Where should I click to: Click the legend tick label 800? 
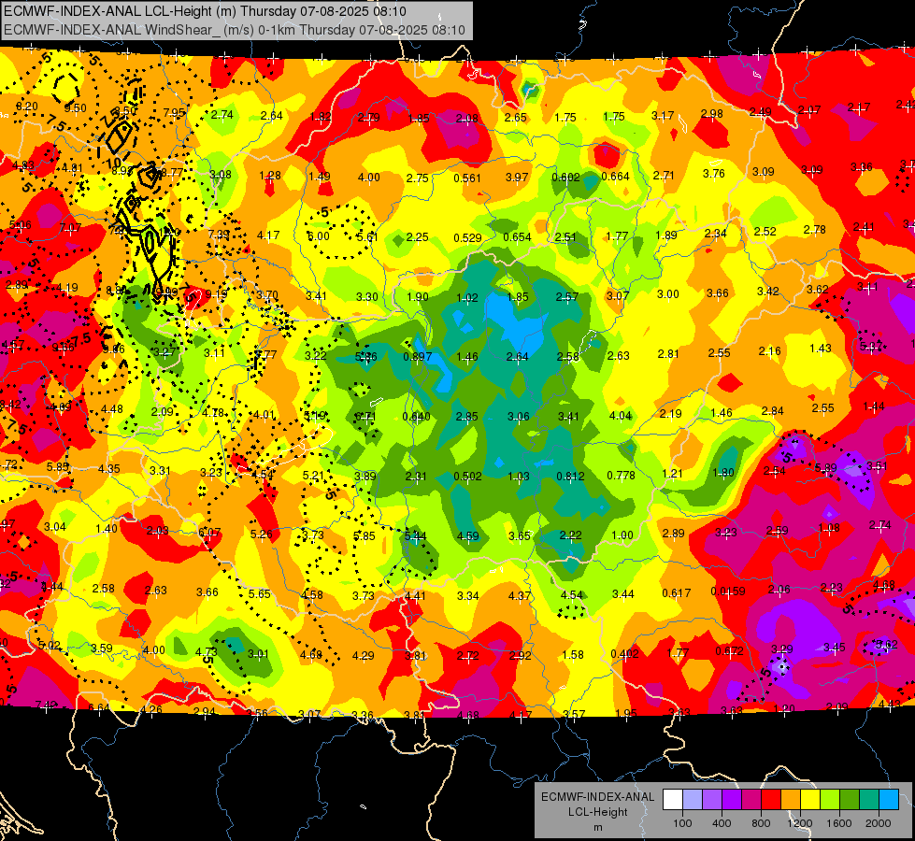point(761,823)
